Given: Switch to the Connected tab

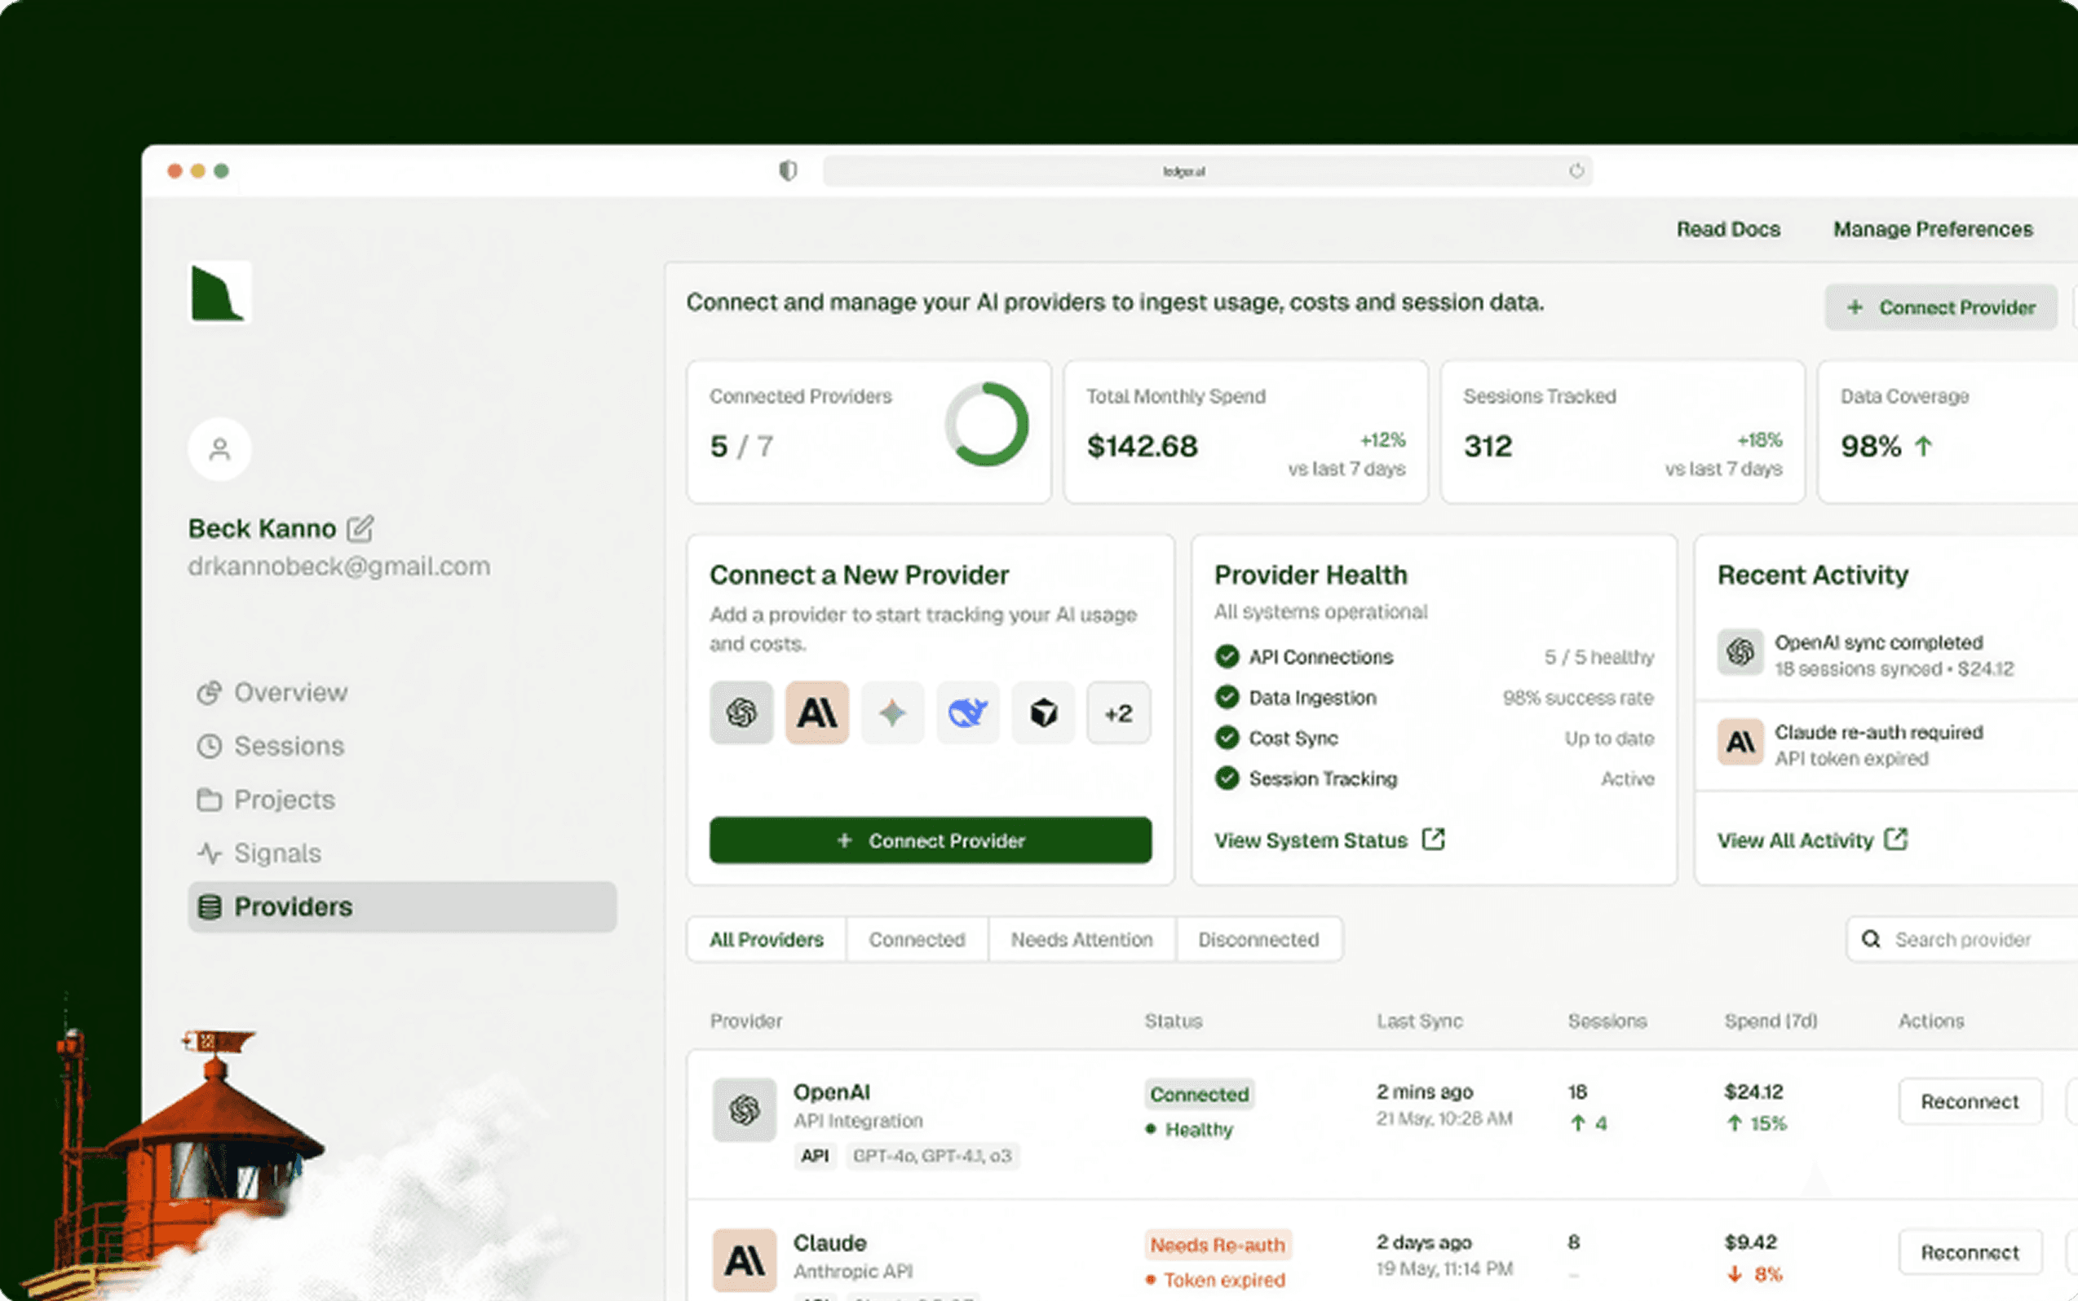Looking at the screenshot, I should (917, 940).
